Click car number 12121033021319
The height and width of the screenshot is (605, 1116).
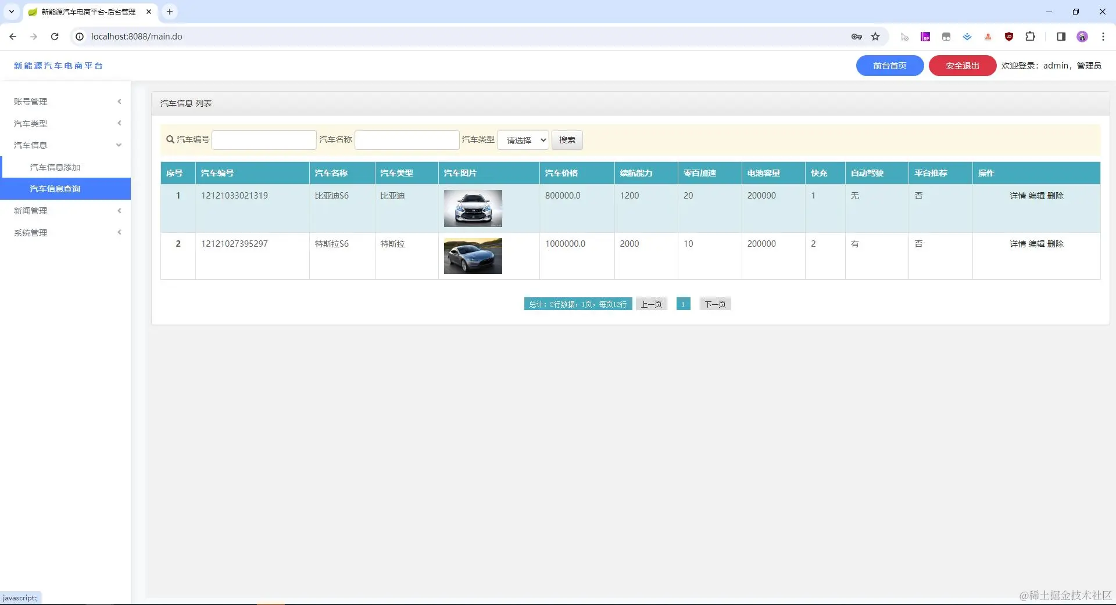pos(234,196)
